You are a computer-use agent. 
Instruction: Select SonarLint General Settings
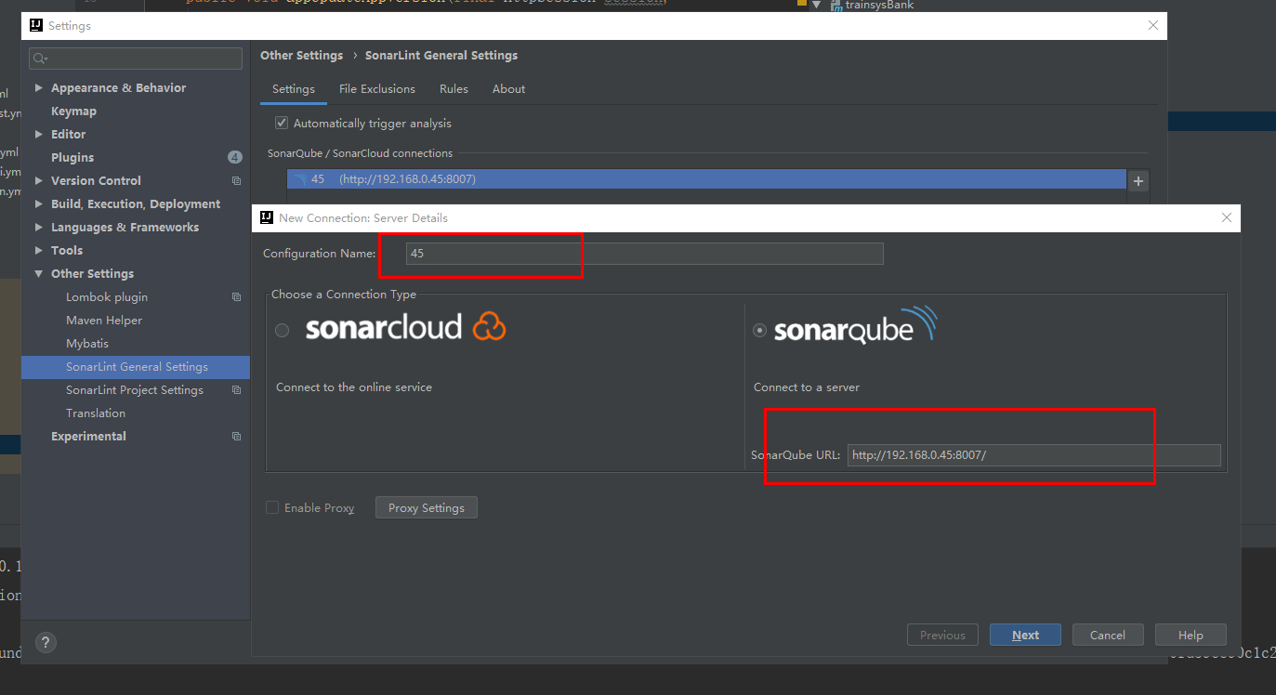(136, 367)
